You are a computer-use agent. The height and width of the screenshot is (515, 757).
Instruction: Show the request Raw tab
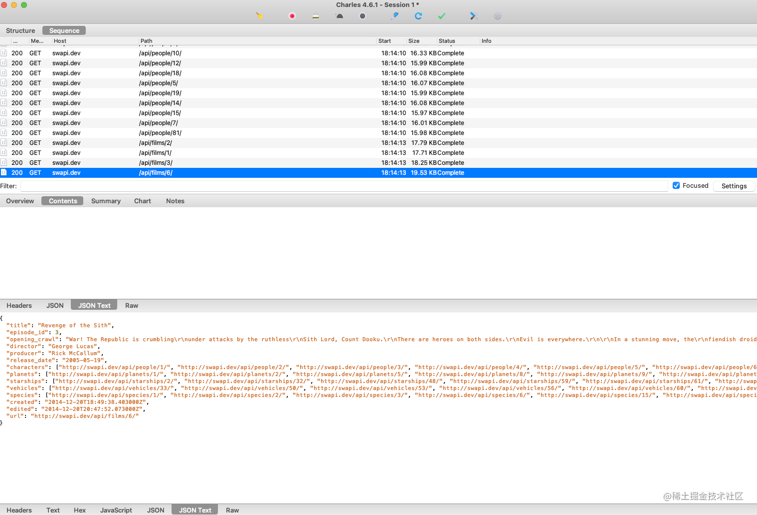(x=132, y=305)
